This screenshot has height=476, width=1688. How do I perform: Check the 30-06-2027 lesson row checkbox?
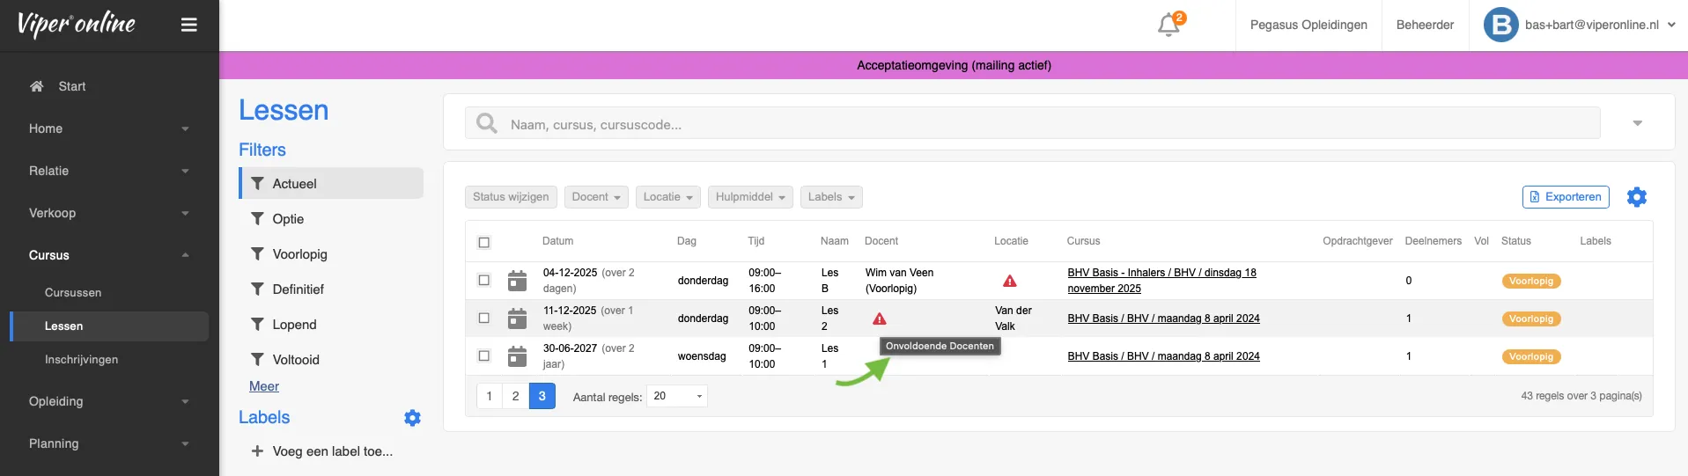[483, 356]
